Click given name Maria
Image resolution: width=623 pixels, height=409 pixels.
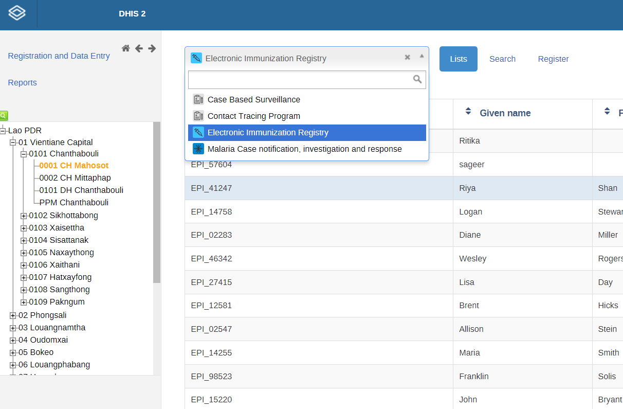click(x=469, y=353)
